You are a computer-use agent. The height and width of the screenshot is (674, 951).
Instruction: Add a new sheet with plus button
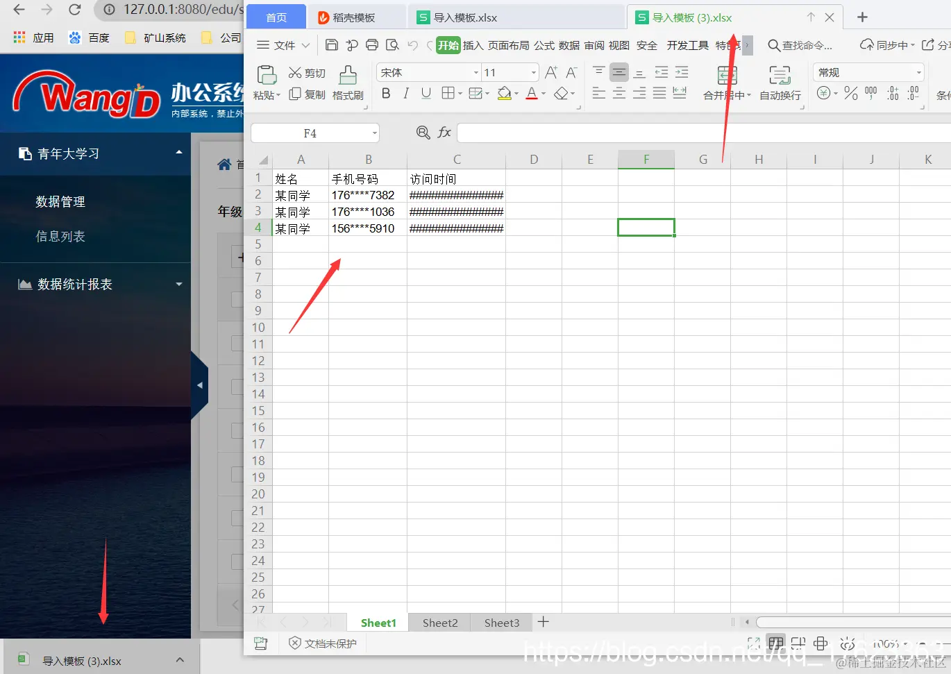544,622
